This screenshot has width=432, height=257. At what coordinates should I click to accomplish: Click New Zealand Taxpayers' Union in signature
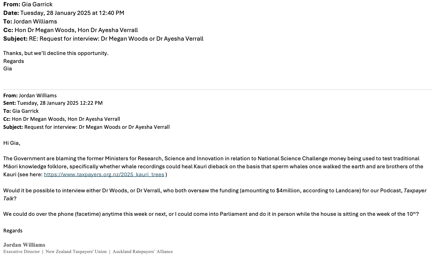76,252
